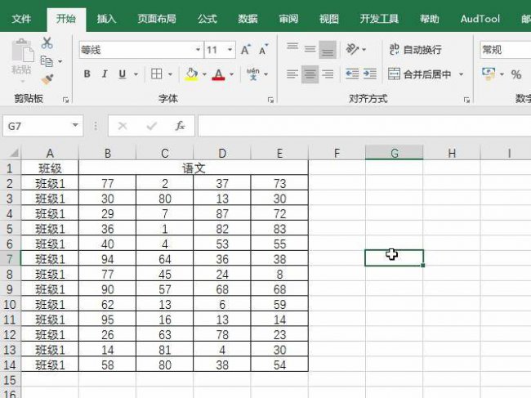Select cell A1 containing 班级
The height and width of the screenshot is (398, 531).
tap(50, 168)
